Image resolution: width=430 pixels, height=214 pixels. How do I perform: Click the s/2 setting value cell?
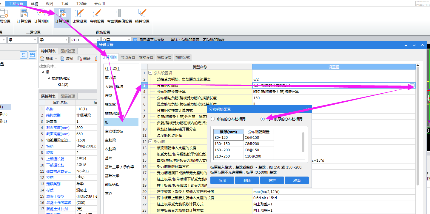334,79
